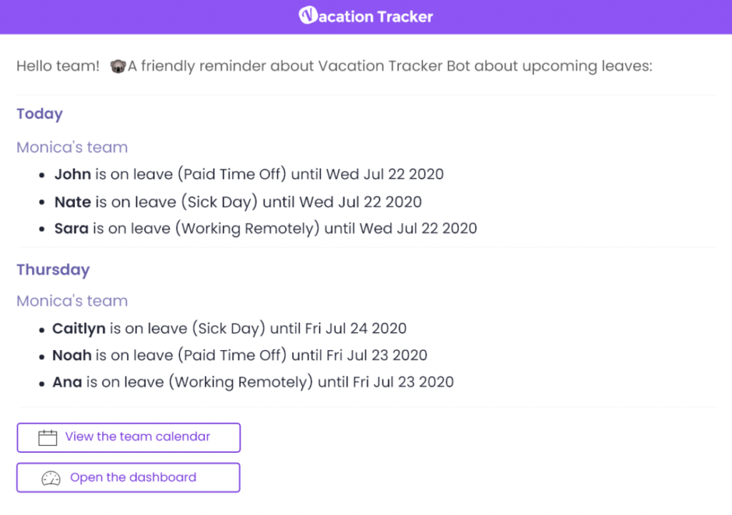Open the View the team calendar button
Image resolution: width=732 pixels, height=515 pixels.
129,437
